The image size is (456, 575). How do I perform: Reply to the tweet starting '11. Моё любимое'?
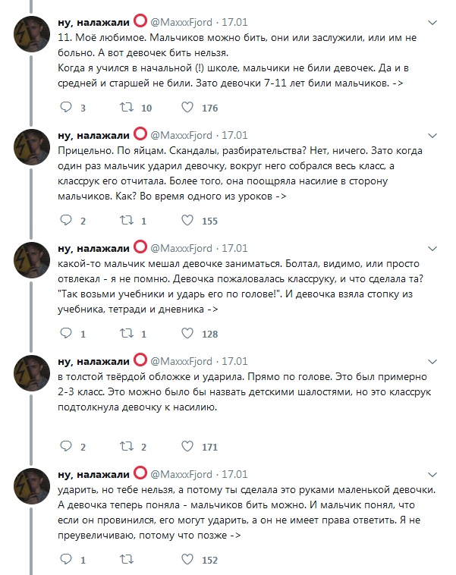tap(66, 107)
